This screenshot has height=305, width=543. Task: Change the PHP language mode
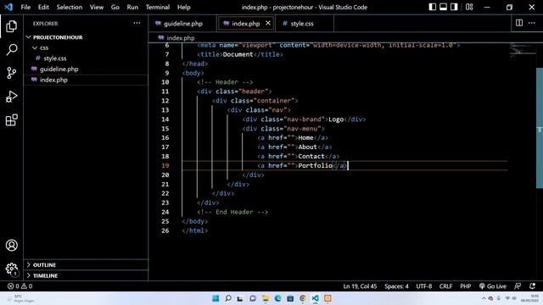coord(466,286)
